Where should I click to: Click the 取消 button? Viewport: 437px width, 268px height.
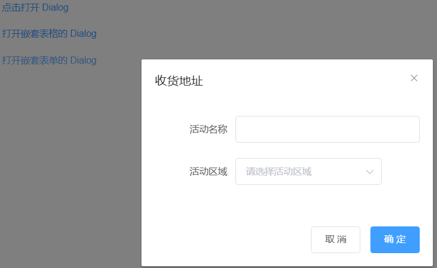pyautogui.click(x=335, y=239)
